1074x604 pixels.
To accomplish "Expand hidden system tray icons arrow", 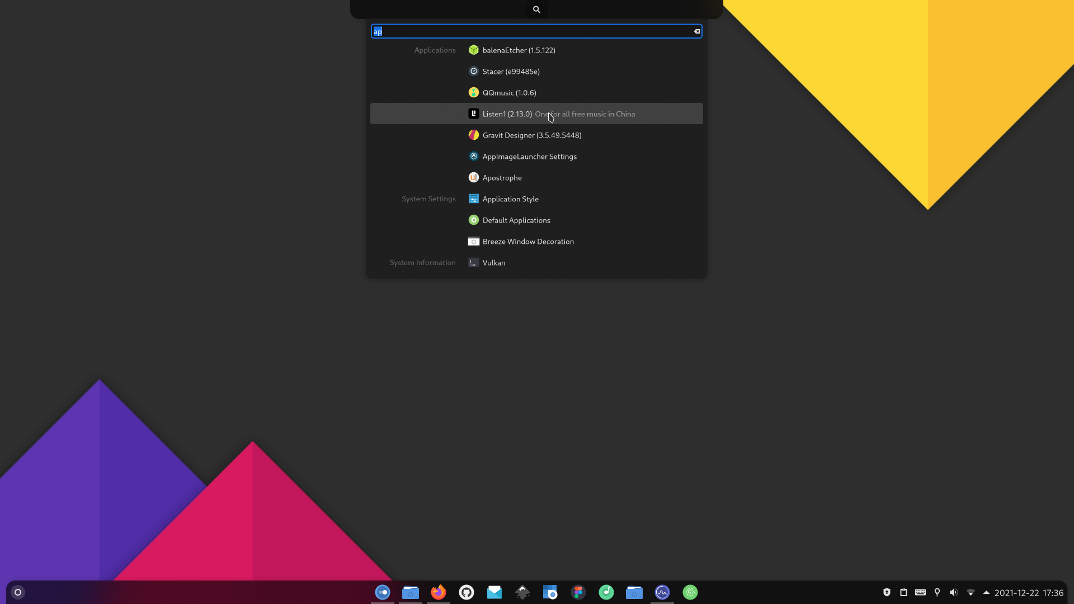I will tap(986, 592).
